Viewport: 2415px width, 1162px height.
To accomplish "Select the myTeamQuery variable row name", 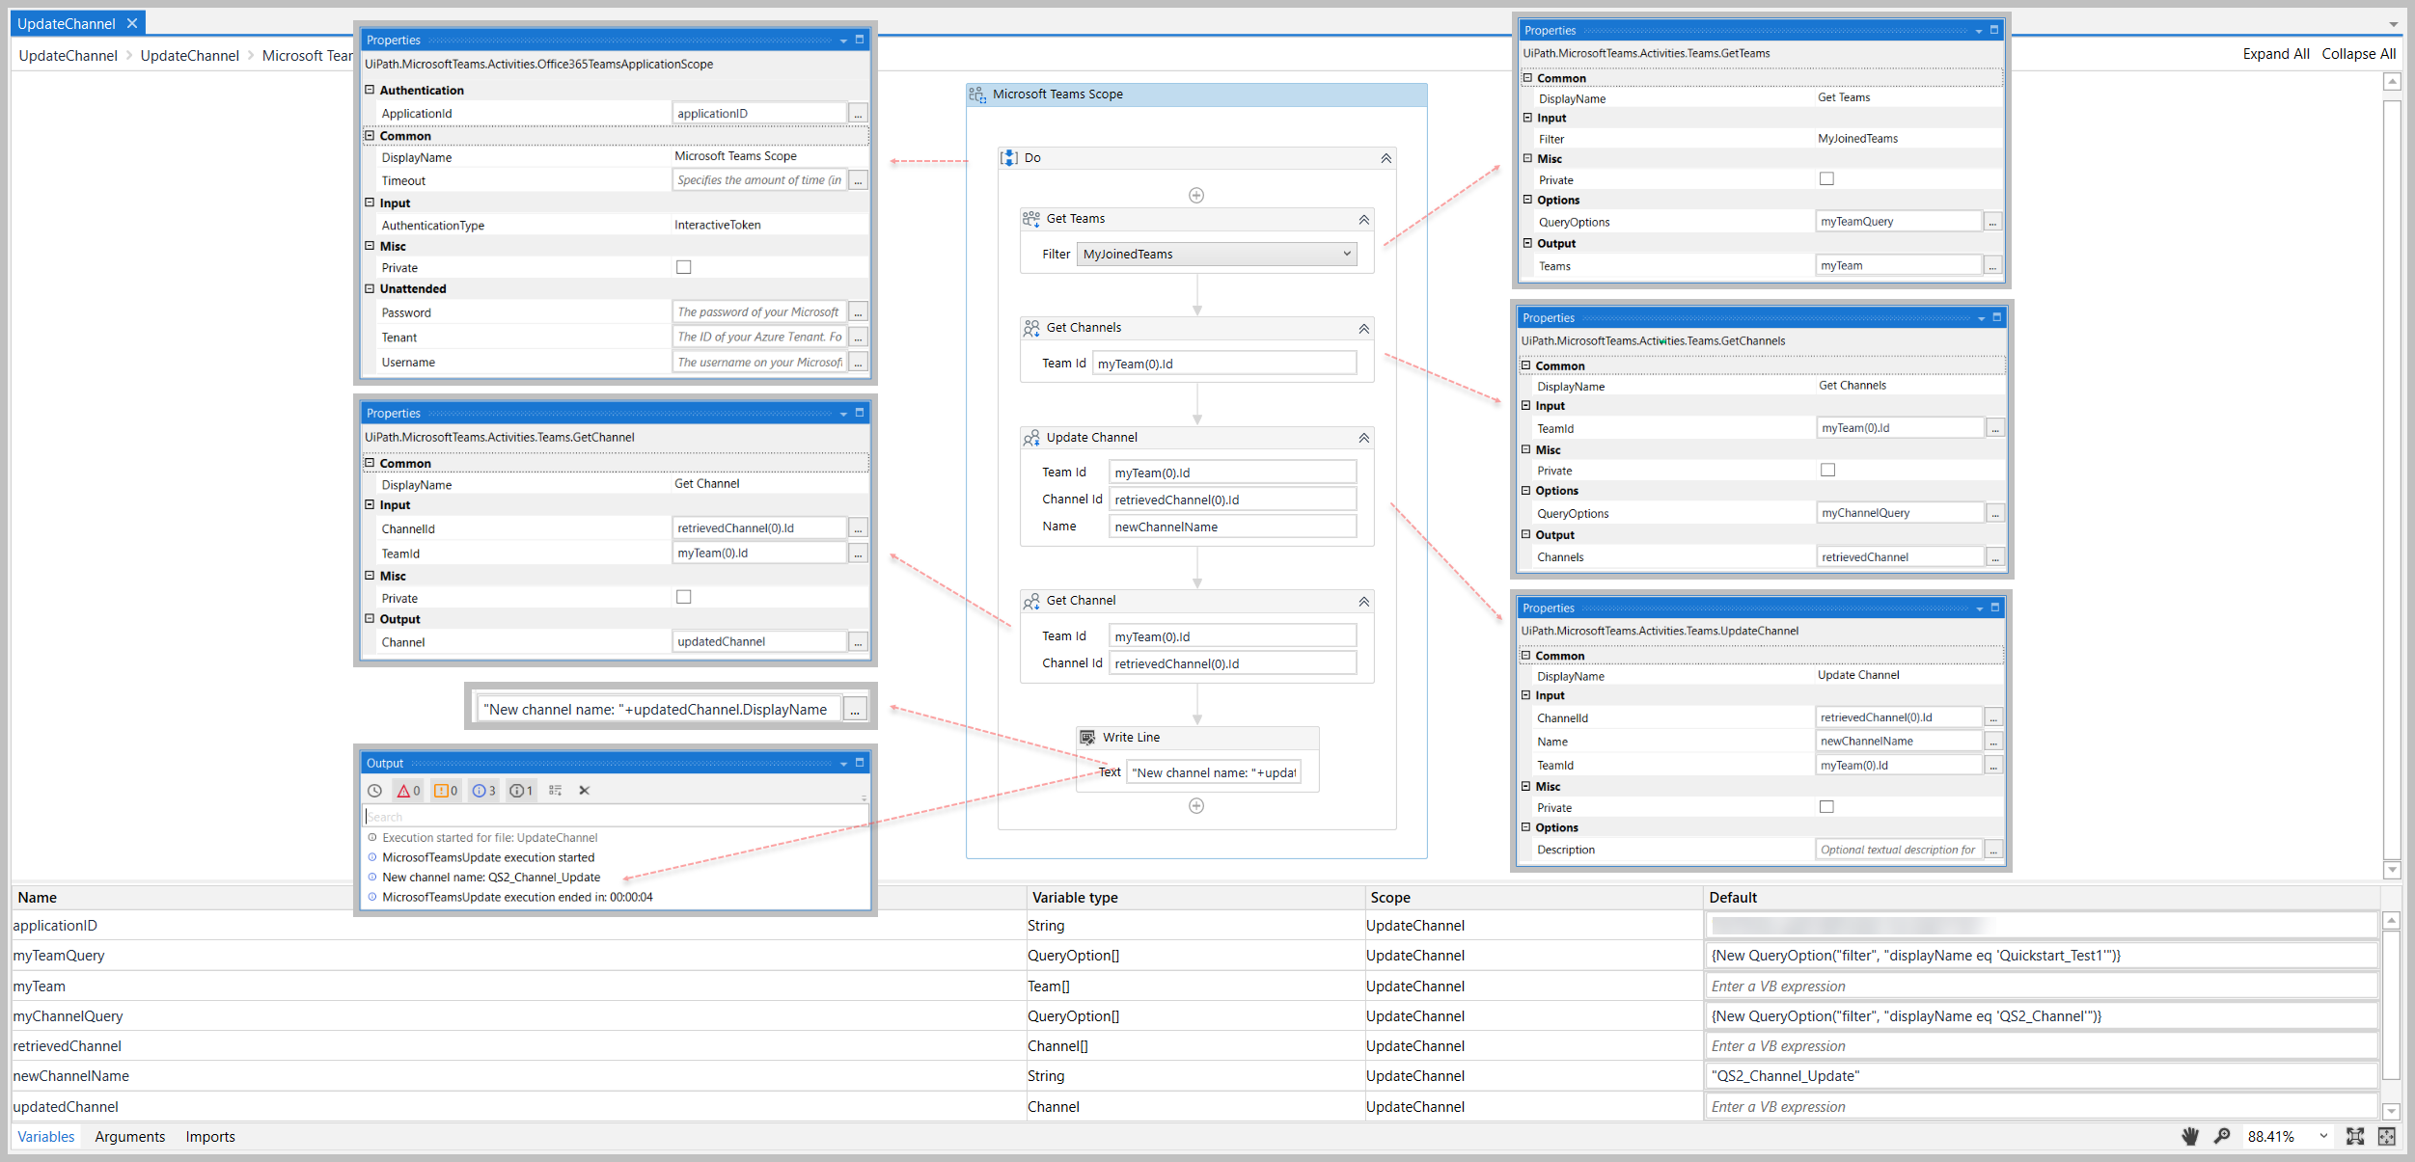I will [59, 956].
